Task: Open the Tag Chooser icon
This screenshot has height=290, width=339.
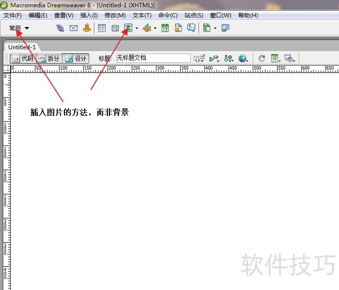Action: 225,28
